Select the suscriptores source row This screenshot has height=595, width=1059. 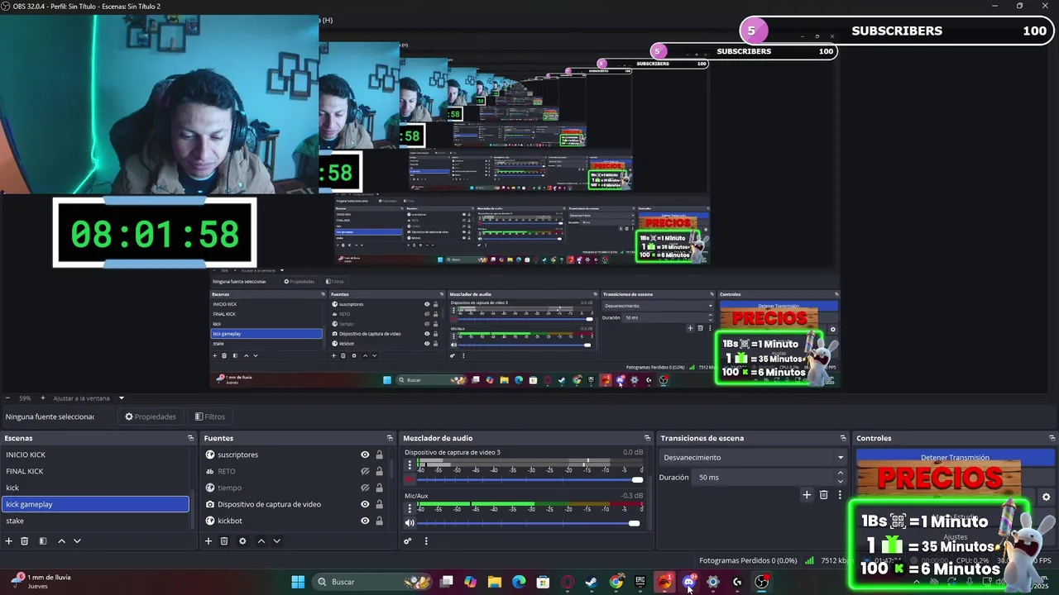coord(295,455)
